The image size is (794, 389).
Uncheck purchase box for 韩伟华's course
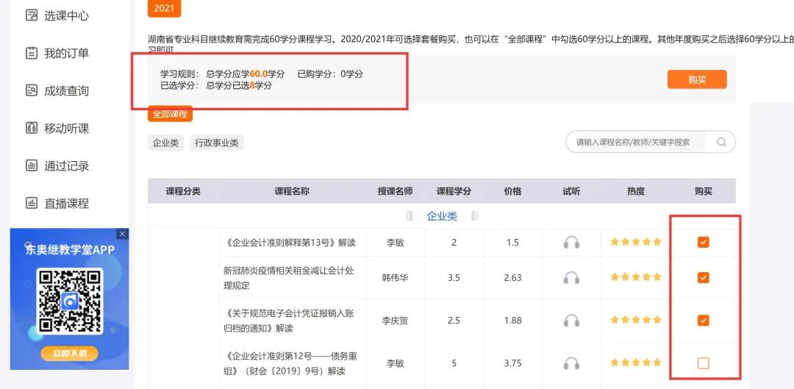(704, 277)
